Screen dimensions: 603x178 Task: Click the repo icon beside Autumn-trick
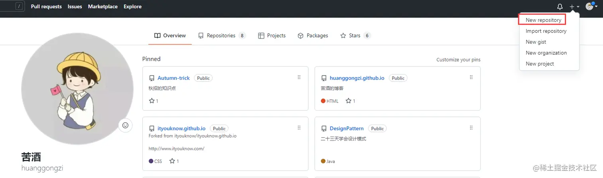[x=152, y=78]
